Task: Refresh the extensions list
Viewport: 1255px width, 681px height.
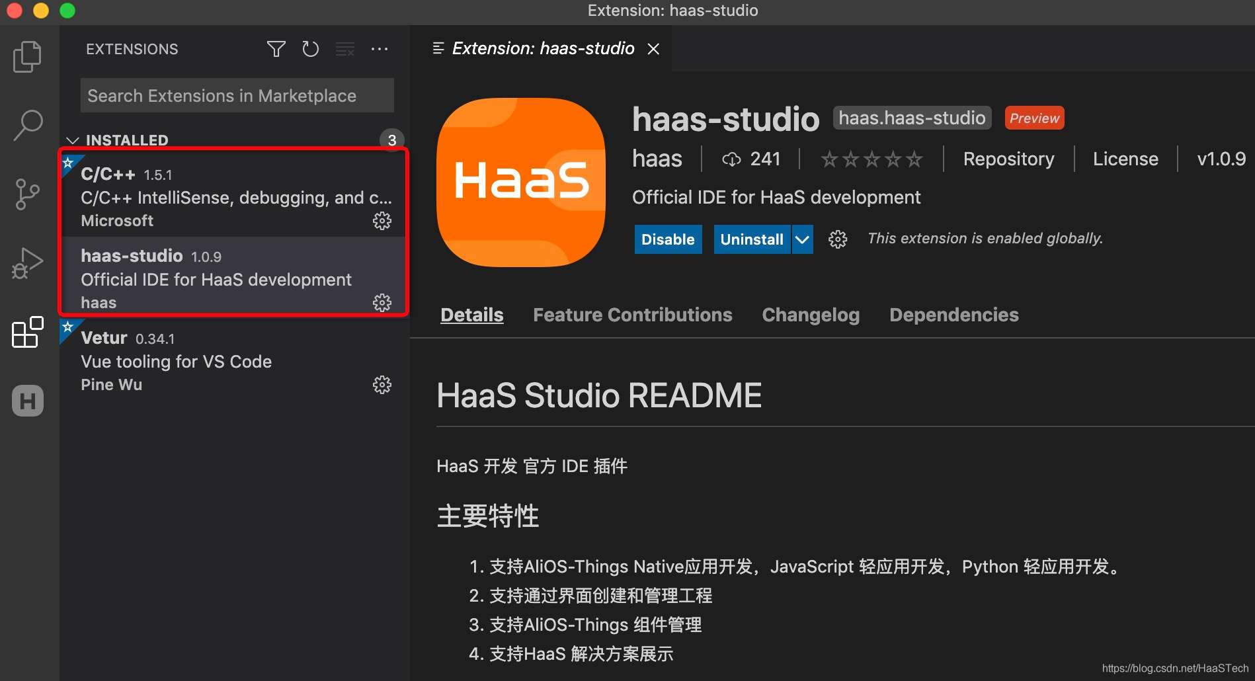Action: [x=310, y=49]
